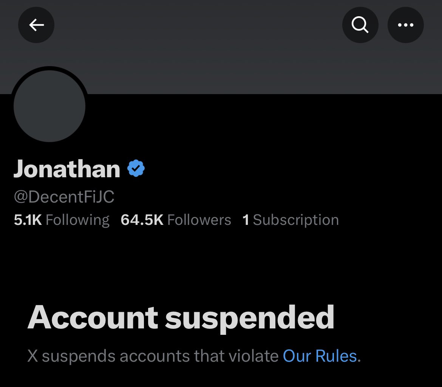This screenshot has width=442, height=387.
Task: Select the @DecentFiJC handle text
Action: (x=64, y=197)
